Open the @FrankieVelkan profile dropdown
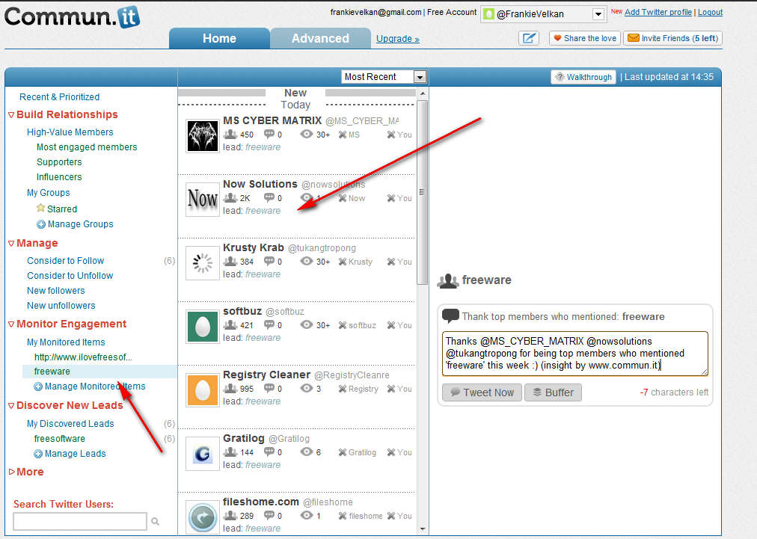The height and width of the screenshot is (539, 757). pyautogui.click(x=598, y=14)
